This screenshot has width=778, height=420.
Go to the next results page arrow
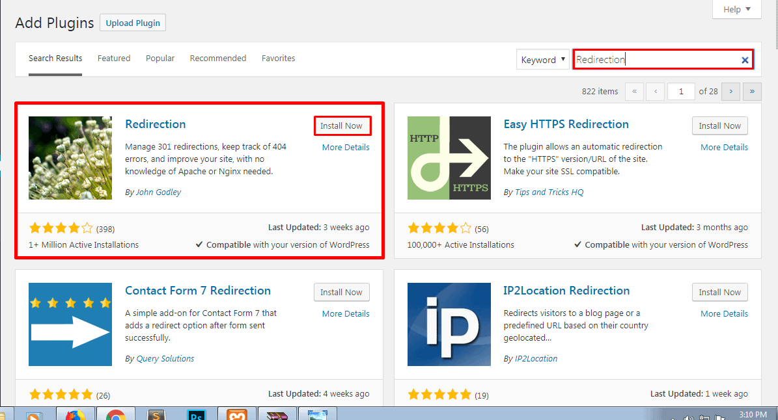click(731, 92)
